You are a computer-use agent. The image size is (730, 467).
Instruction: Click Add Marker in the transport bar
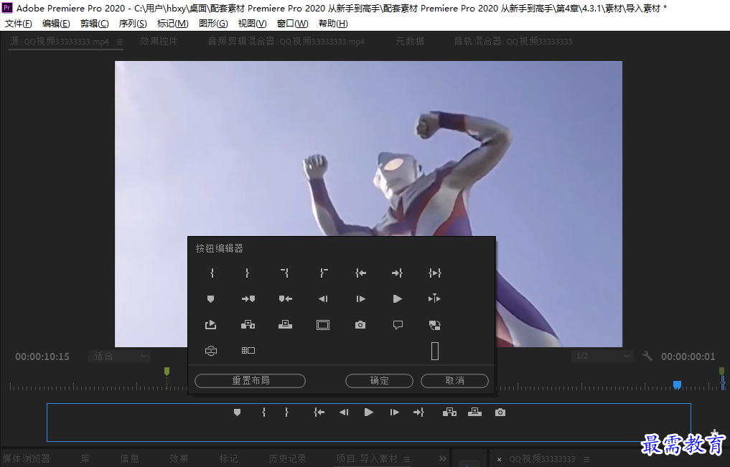pyautogui.click(x=237, y=412)
